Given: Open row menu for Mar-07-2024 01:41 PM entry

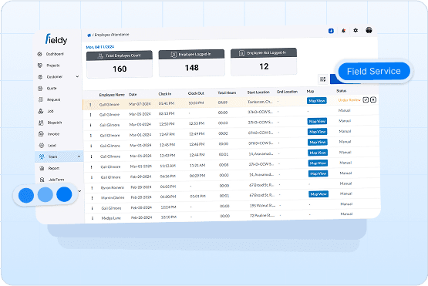Looking at the screenshot, I should coord(90,105).
